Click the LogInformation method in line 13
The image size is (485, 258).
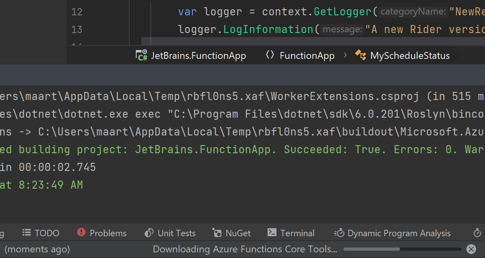point(268,29)
